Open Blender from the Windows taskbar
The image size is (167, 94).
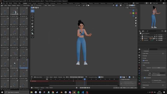(x=74, y=92)
